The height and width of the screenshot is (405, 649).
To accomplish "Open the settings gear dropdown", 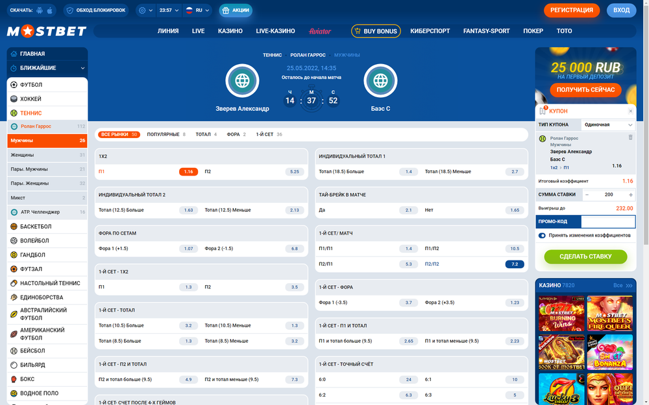I will pyautogui.click(x=146, y=10).
